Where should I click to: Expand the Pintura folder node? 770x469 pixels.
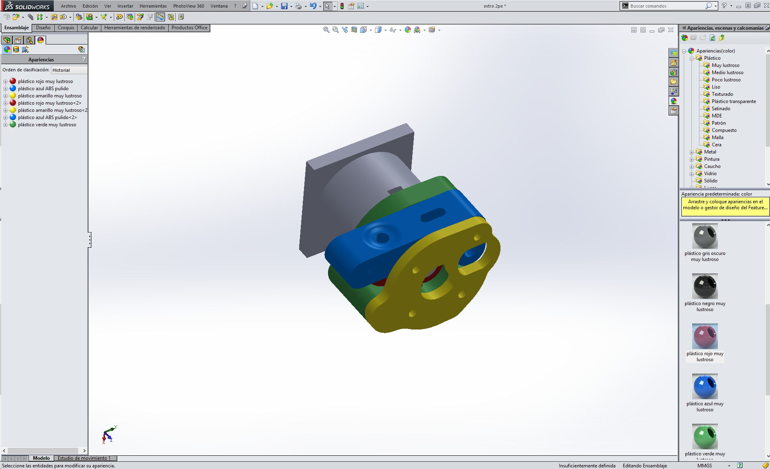pyautogui.click(x=692, y=160)
